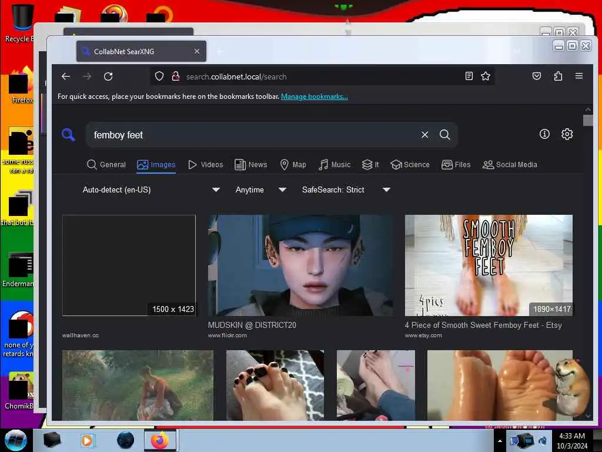This screenshot has width=602, height=452.
Task: Open the Files category tab
Action: click(456, 165)
